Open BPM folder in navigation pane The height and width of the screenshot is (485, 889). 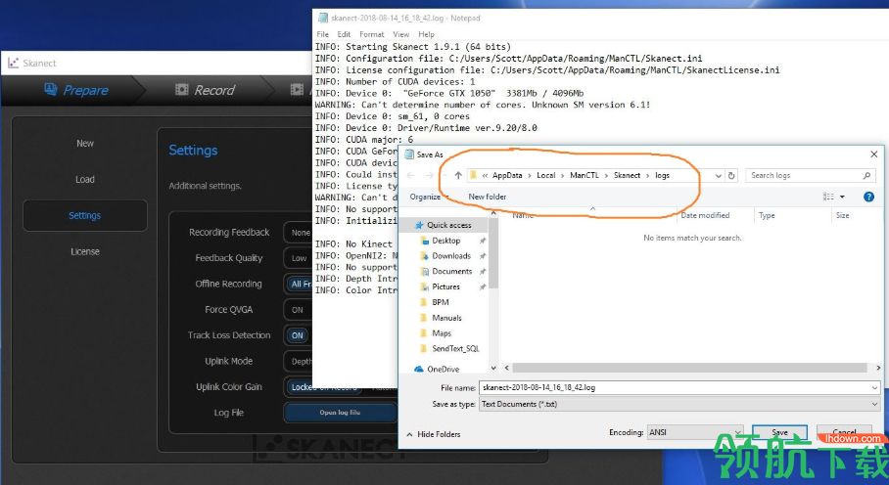point(440,302)
